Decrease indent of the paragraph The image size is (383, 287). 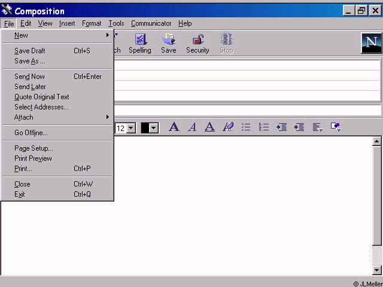click(x=281, y=127)
